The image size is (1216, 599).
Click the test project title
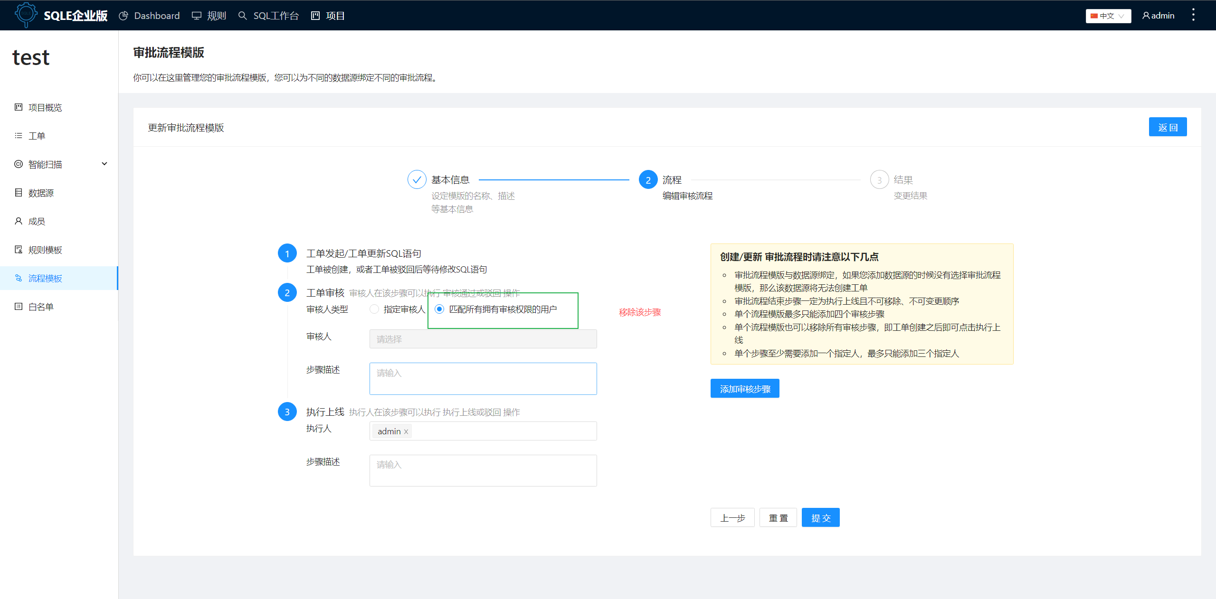tap(31, 58)
